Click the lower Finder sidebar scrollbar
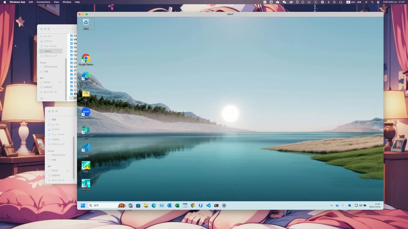This screenshot has width=408, height=229. pos(73,158)
